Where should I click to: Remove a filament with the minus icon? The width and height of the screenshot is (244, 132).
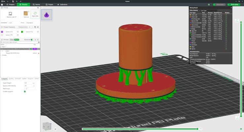pyautogui.click(x=32, y=27)
